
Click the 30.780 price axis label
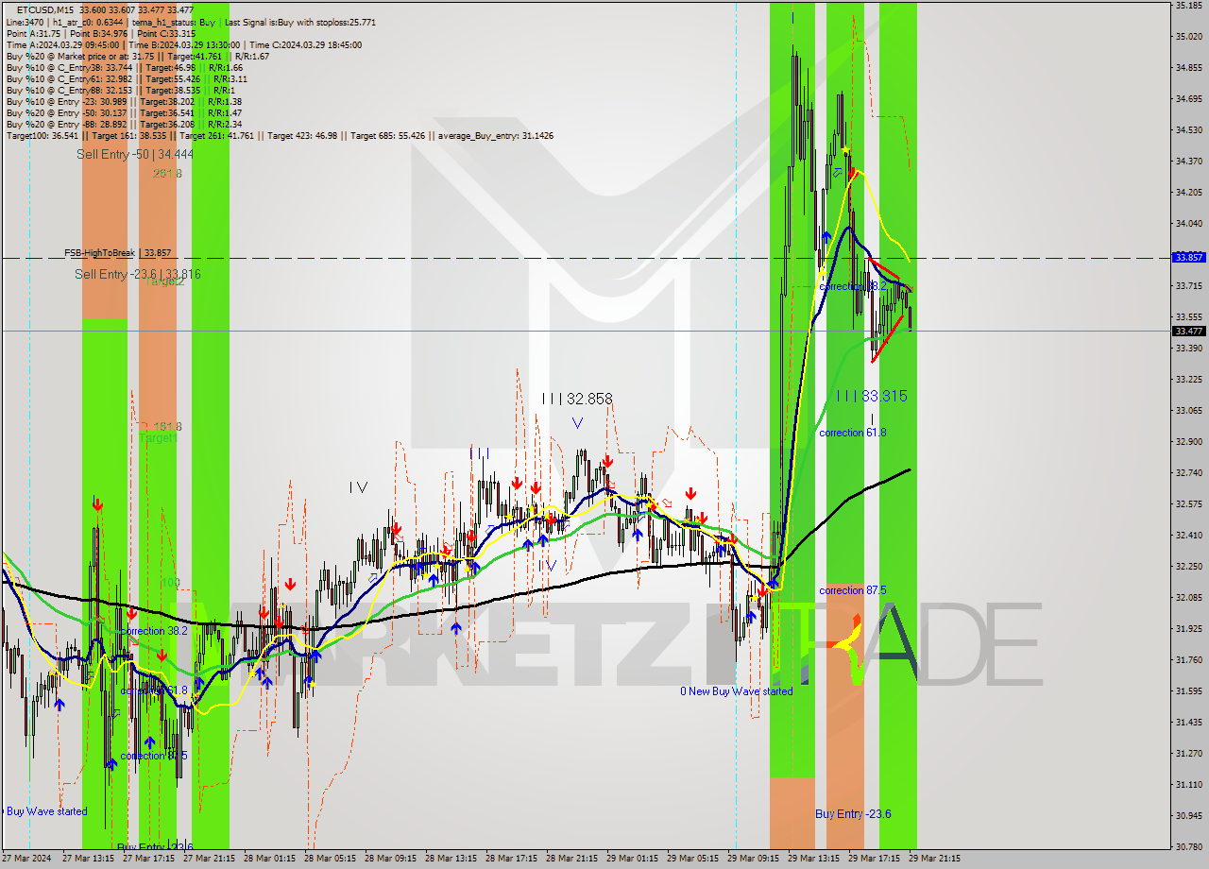1188,847
